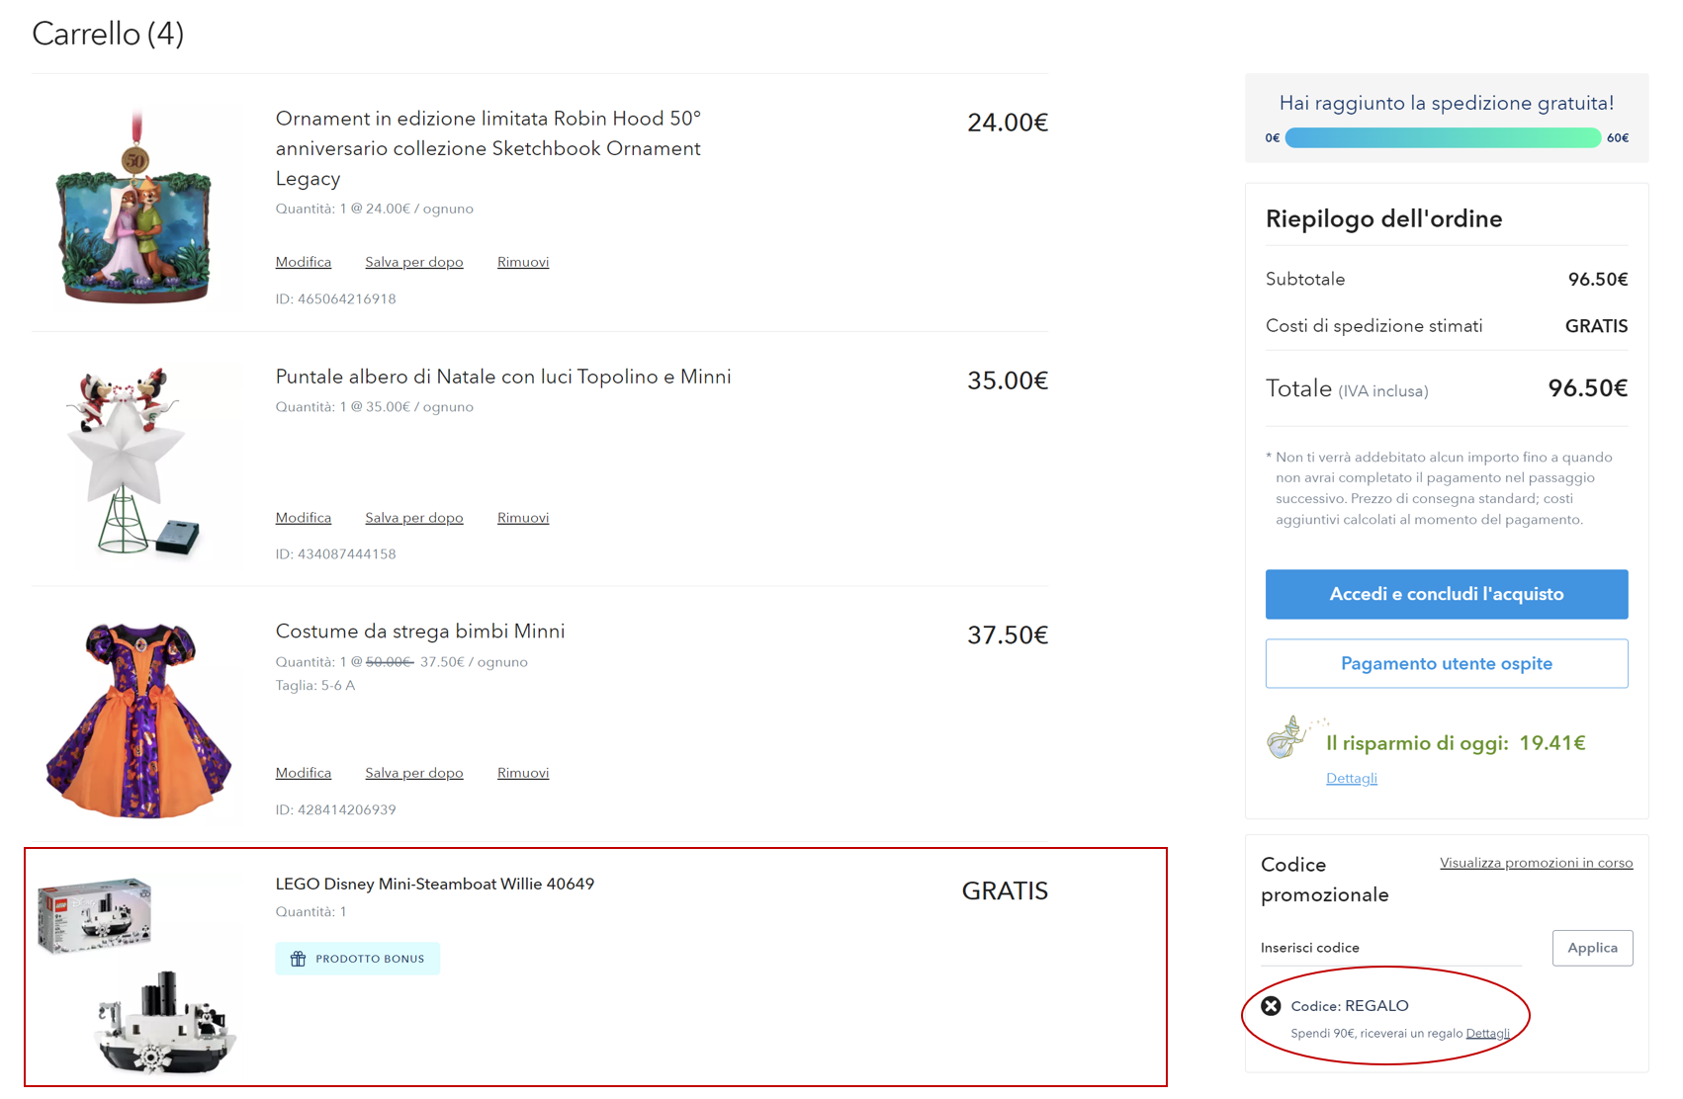The width and height of the screenshot is (1683, 1099).
Task: Remove the tree topper Puntale from cart
Action: 522,518
